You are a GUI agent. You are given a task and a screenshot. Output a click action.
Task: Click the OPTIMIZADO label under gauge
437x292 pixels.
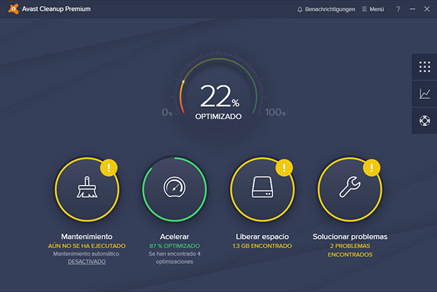click(218, 116)
